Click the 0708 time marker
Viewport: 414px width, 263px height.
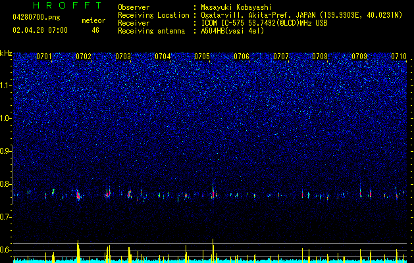(x=320, y=57)
